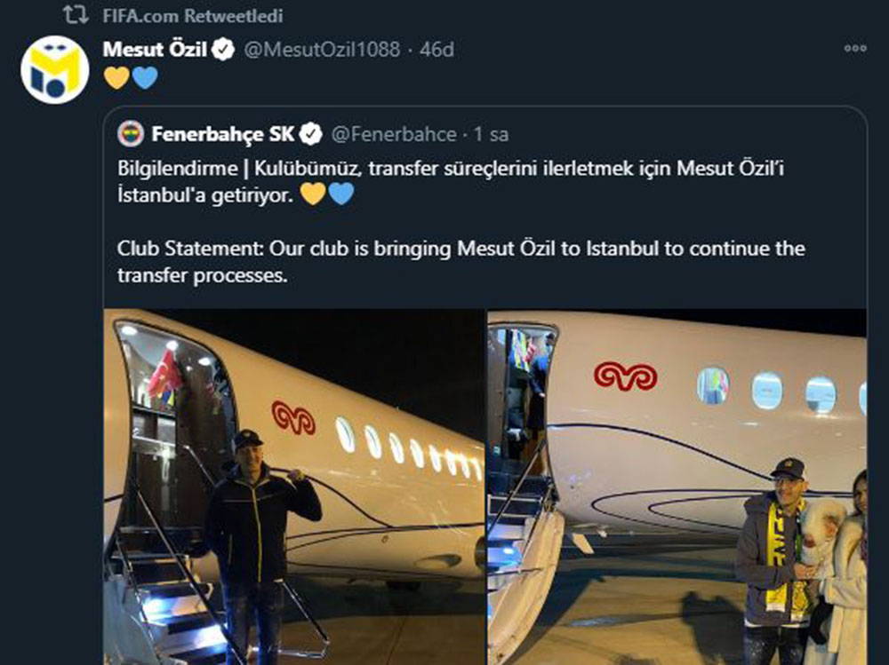
Task: Open left photo of man on stairs
Action: [x=294, y=487]
